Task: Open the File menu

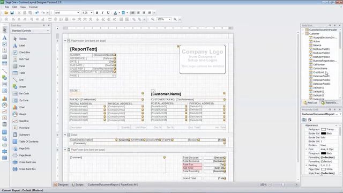Action: 7,7
